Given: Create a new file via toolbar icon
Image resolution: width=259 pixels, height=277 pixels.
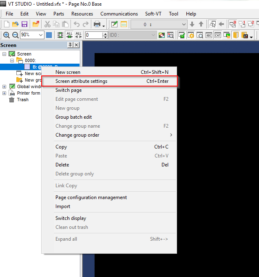Looking at the screenshot, I should click(7, 24).
